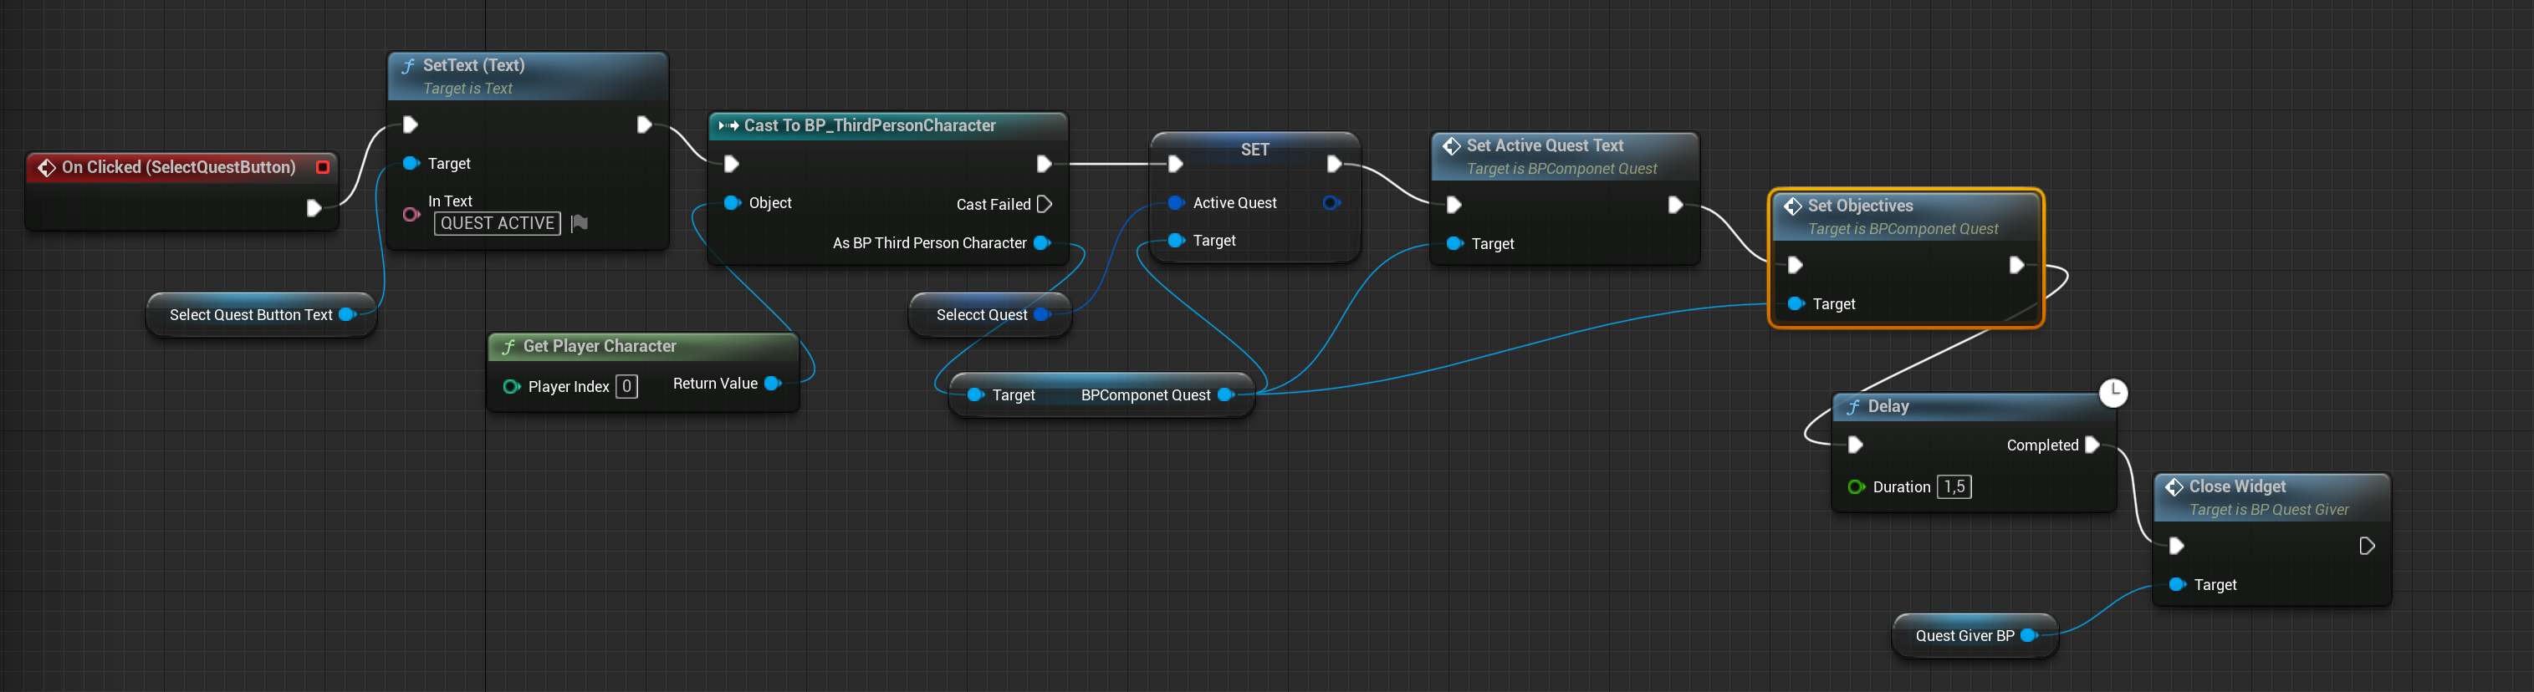The height and width of the screenshot is (692, 2534).
Task: Click the Close Widget exec output pin
Action: tap(2367, 547)
